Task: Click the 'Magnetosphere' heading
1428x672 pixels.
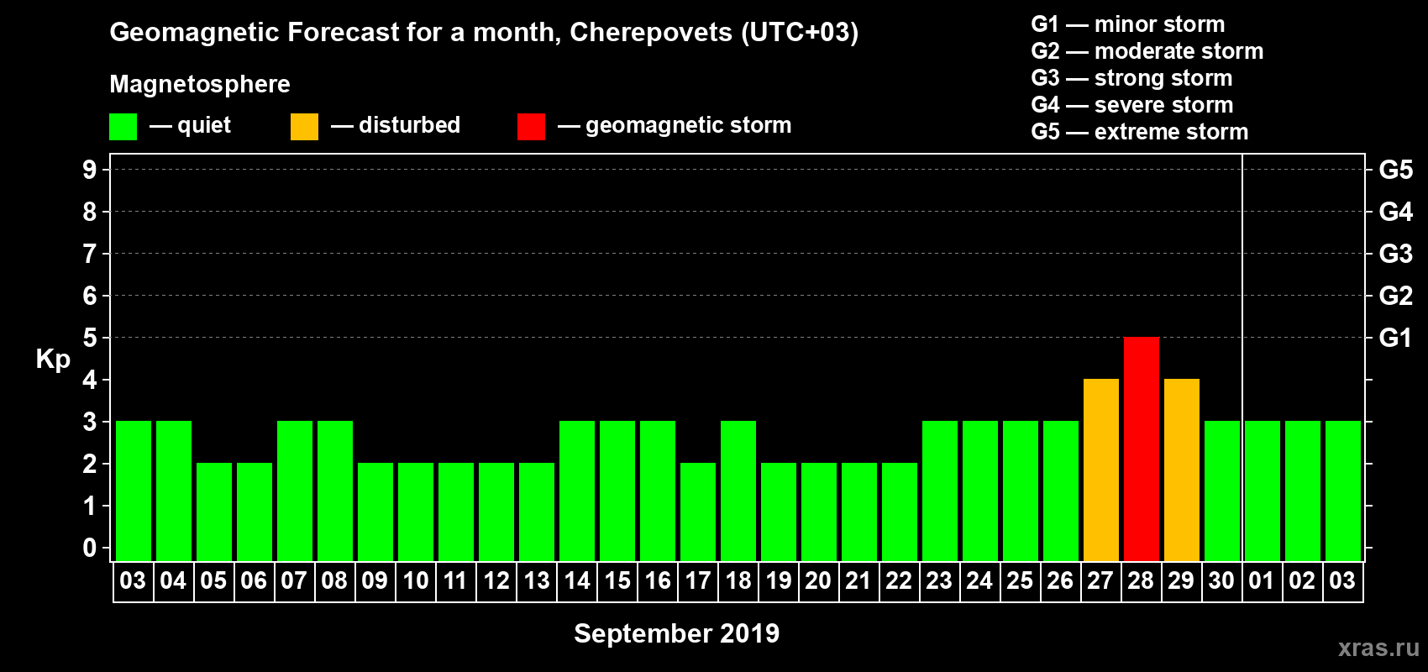Action: click(x=200, y=85)
